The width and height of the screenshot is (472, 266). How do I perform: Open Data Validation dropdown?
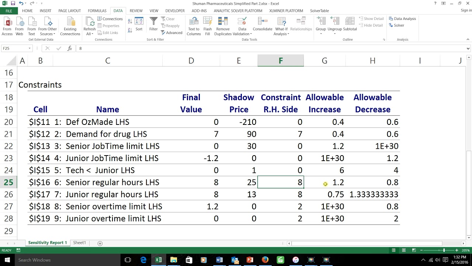242,26
